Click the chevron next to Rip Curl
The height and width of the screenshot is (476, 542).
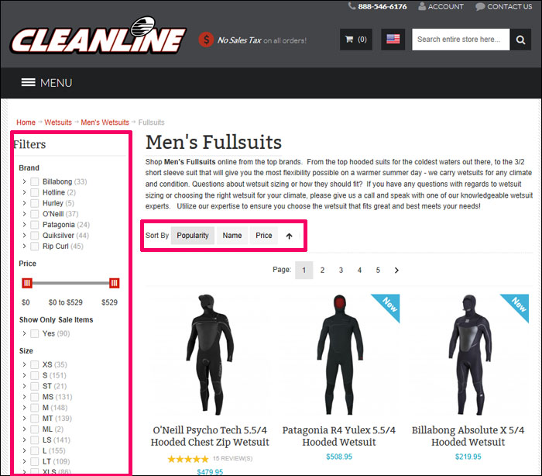24,246
